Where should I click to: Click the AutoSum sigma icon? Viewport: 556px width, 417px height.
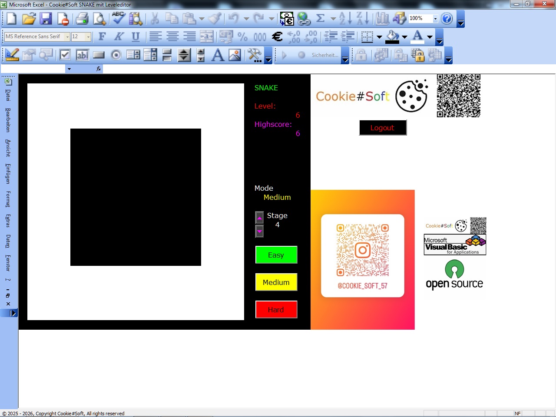coord(321,18)
